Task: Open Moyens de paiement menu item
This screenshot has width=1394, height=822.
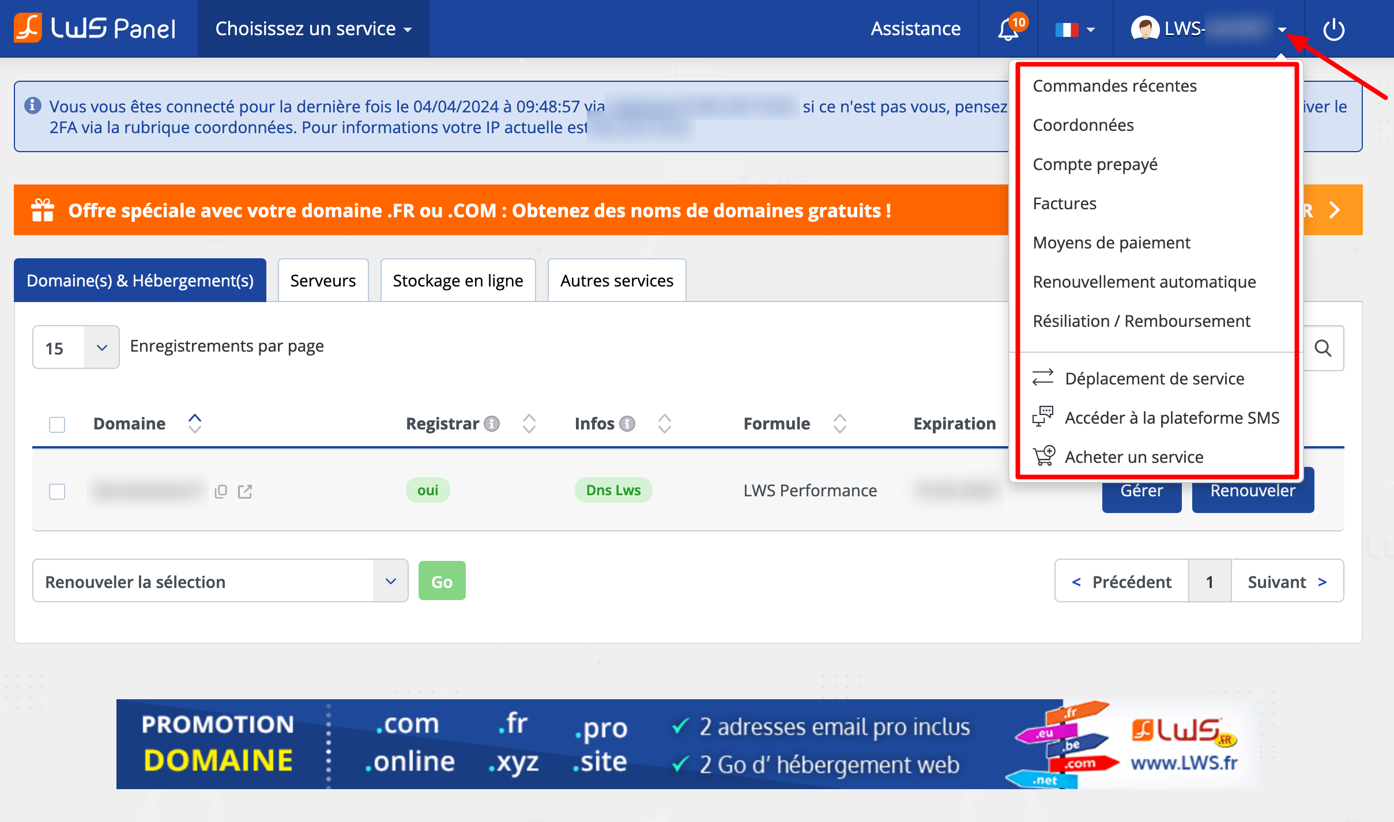Action: click(x=1111, y=243)
